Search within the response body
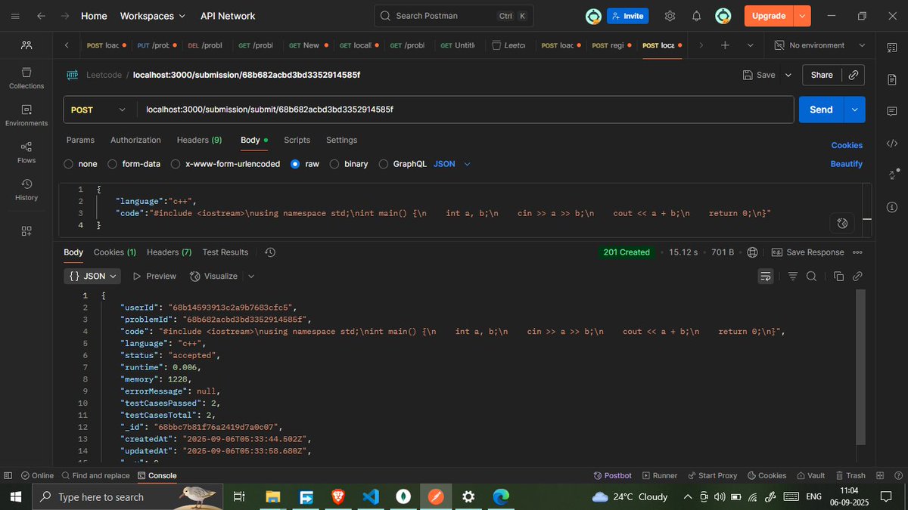Viewport: 908px width, 510px height. (811, 277)
